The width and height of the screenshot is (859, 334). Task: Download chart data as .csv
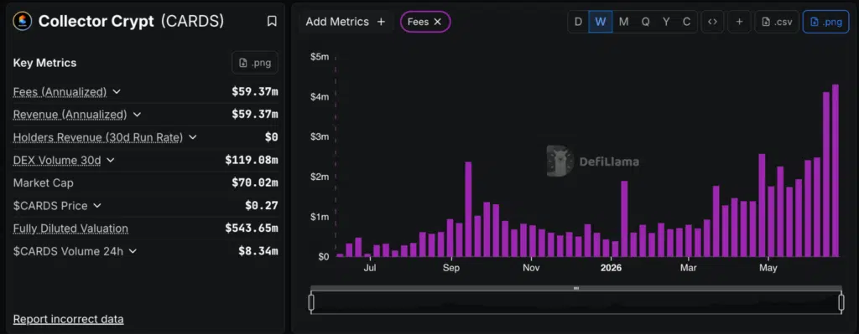coord(778,22)
